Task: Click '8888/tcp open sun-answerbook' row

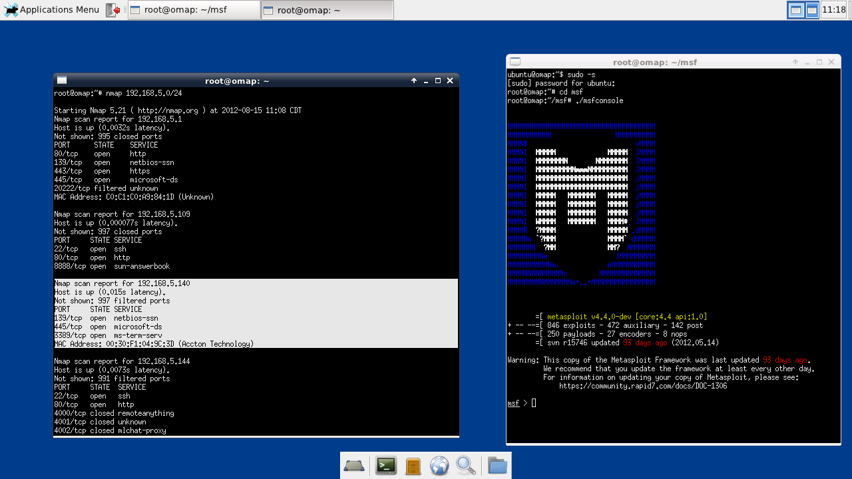Action: (112, 266)
